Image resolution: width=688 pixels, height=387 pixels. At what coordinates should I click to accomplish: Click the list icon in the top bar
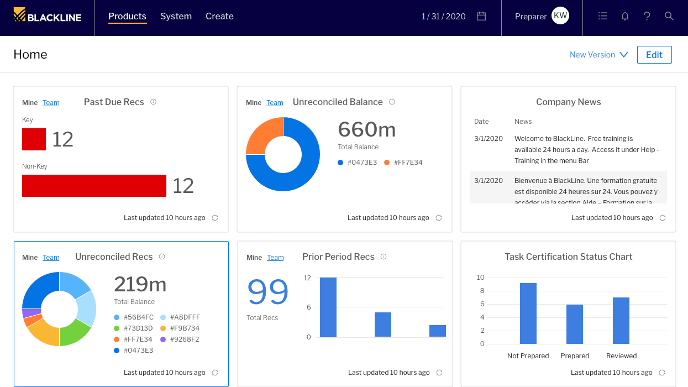pos(603,16)
